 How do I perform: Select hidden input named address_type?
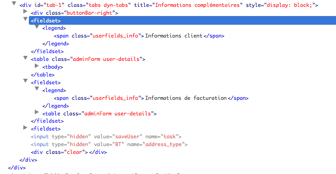coord(109,144)
